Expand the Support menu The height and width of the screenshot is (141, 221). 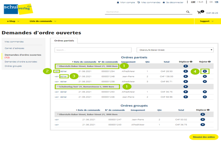207,21
